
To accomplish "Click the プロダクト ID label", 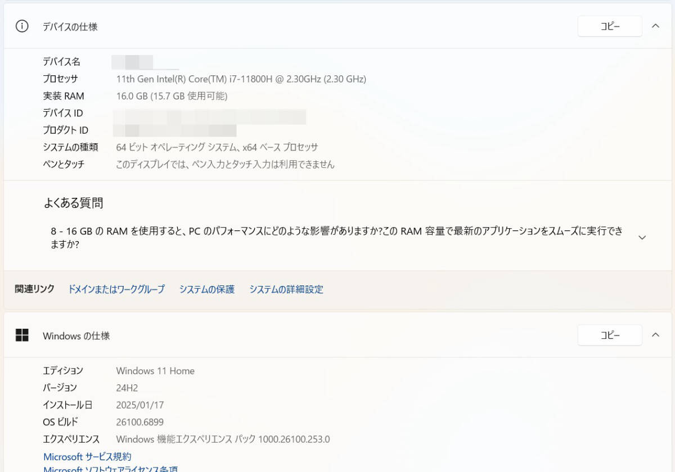I will tap(66, 130).
